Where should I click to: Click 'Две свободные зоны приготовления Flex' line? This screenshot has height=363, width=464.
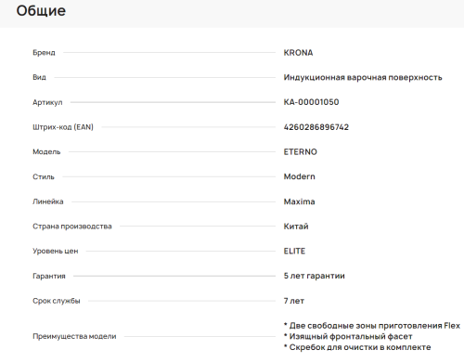click(372, 326)
